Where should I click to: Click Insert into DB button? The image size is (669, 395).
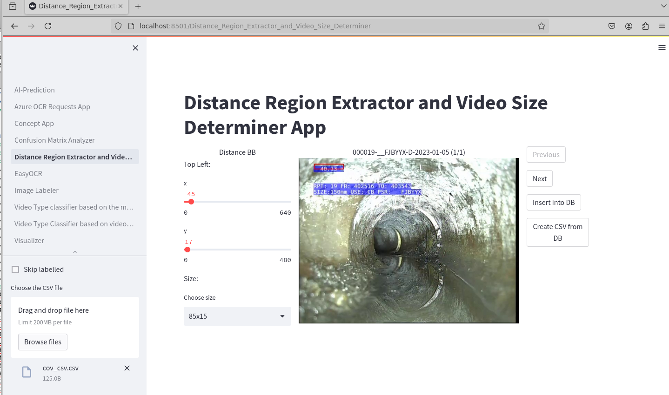554,203
